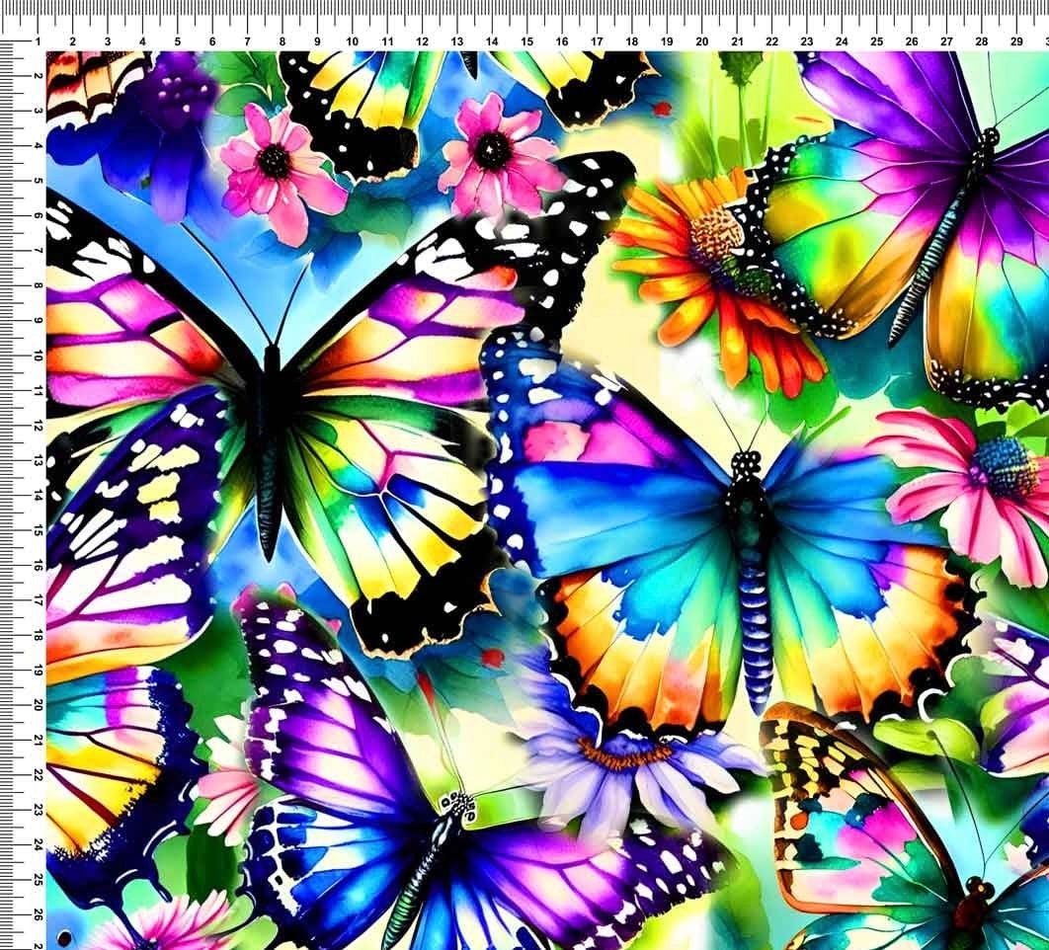Click the 2 mark on the left ruler
1049x950 pixels.
36,76
